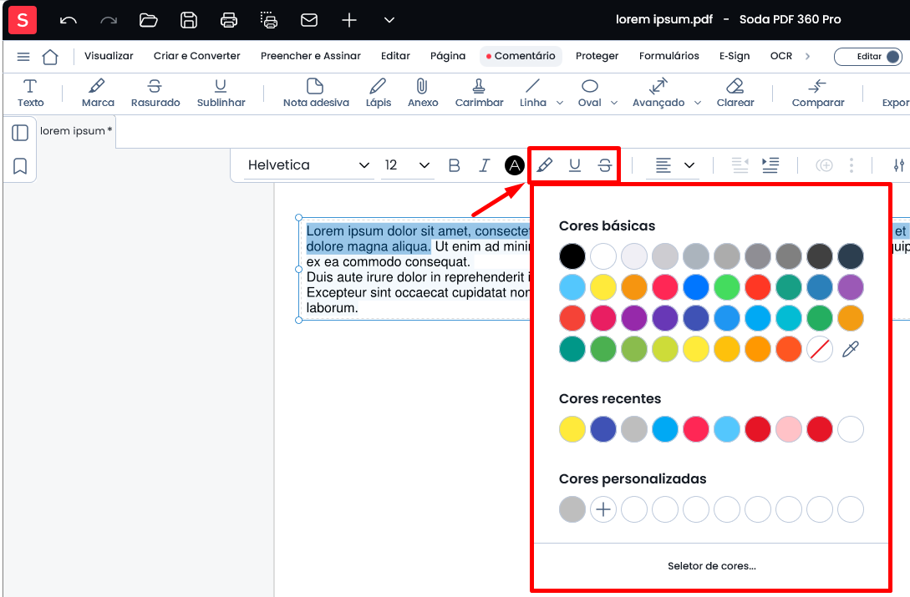The width and height of the screenshot is (910, 597).
Task: Select the Oval shape tool
Action: (x=589, y=94)
